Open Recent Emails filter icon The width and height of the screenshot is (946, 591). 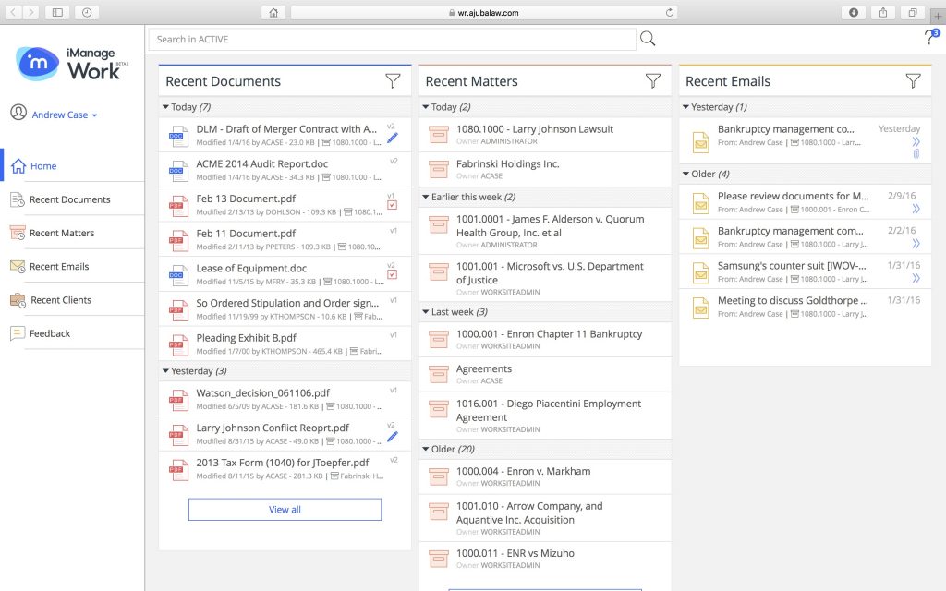[913, 81]
